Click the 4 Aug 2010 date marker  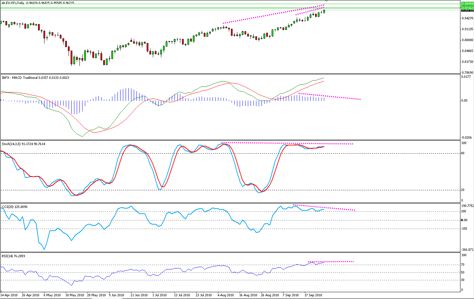226,295
